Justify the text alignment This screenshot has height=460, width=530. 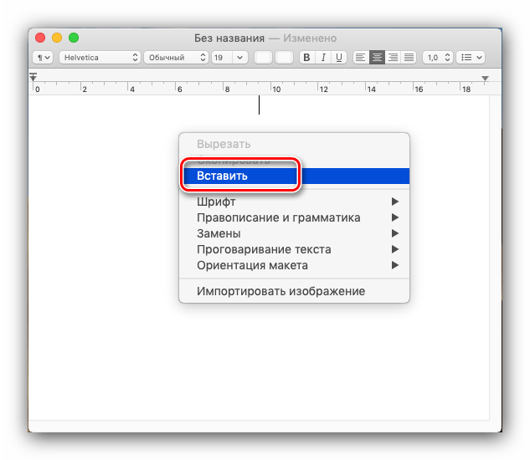(409, 58)
